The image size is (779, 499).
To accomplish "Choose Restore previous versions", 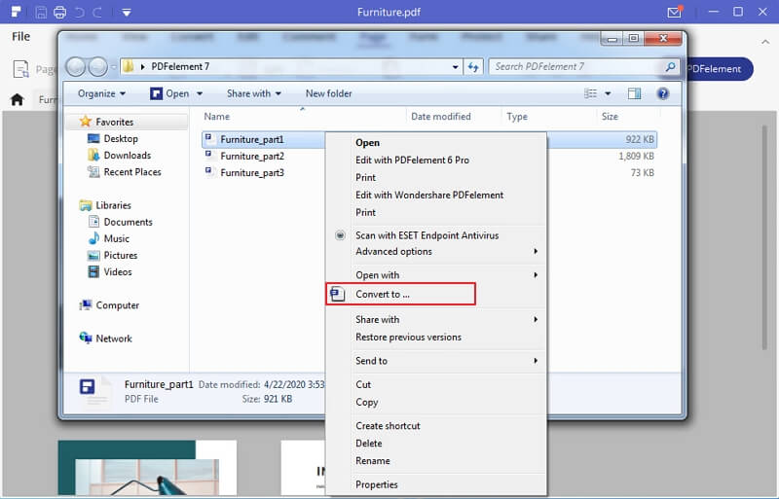I will point(408,338).
